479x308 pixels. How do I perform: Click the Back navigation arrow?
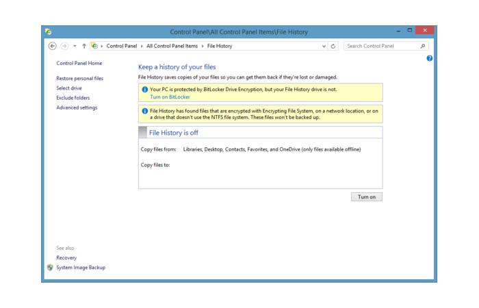[53, 46]
